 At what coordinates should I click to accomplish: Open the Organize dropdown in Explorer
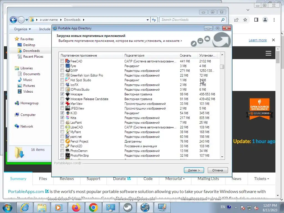(22, 29)
